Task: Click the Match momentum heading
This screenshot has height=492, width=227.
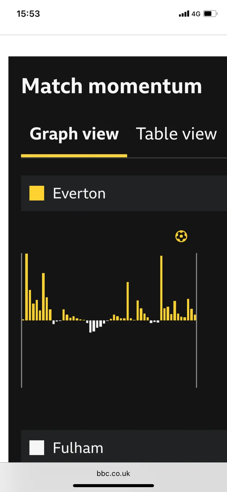Action: click(112, 86)
